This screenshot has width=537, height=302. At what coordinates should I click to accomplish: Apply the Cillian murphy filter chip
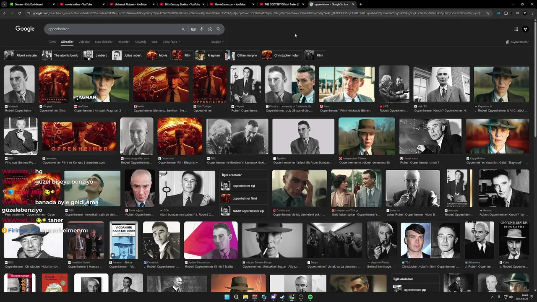tap(242, 55)
